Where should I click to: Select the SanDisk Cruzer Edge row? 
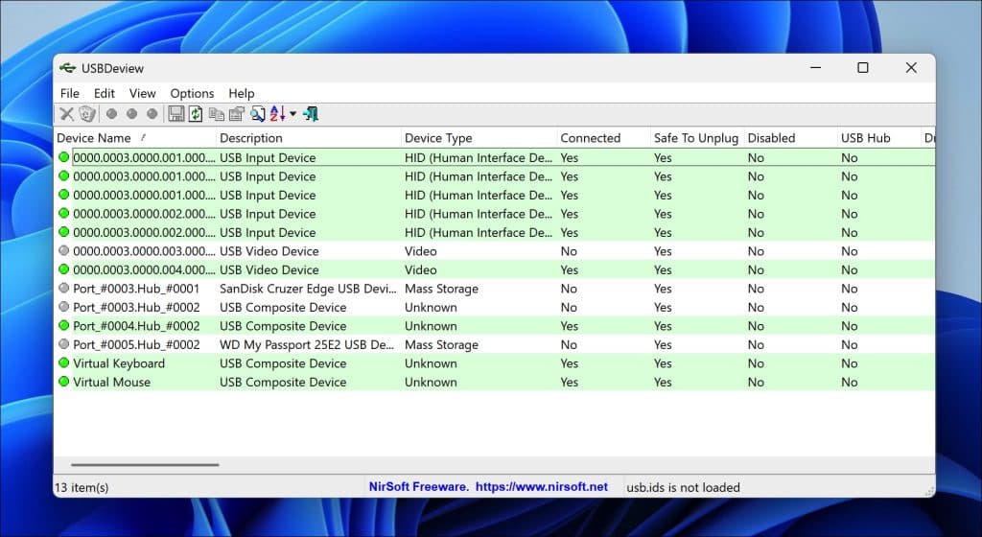pyautogui.click(x=494, y=289)
